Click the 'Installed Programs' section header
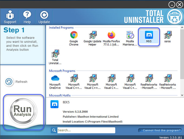184x139 pixels. coord(61,27)
